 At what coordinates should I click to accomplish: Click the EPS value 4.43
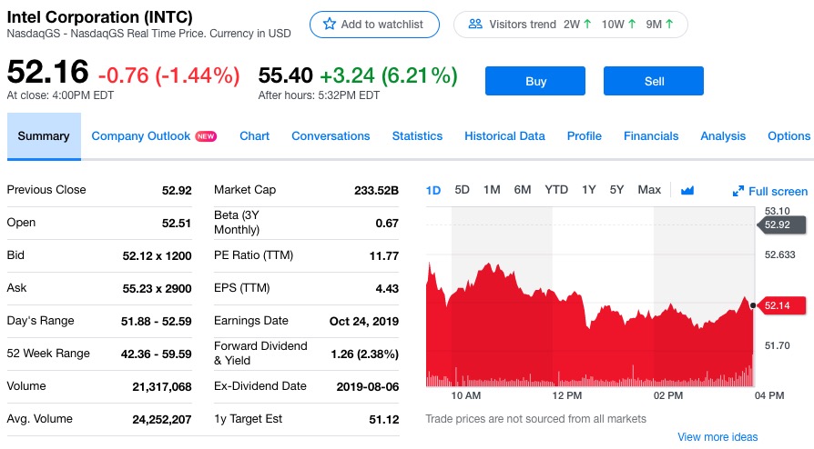coord(387,288)
